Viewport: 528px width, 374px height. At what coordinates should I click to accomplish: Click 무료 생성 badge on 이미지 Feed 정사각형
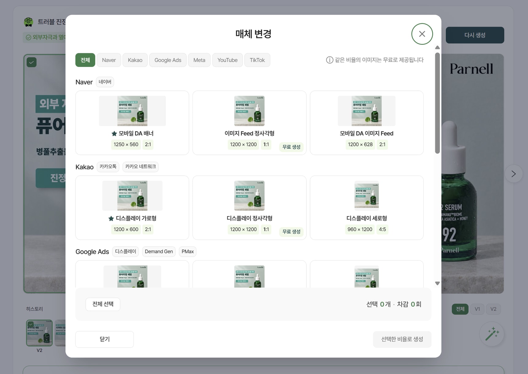coord(291,147)
